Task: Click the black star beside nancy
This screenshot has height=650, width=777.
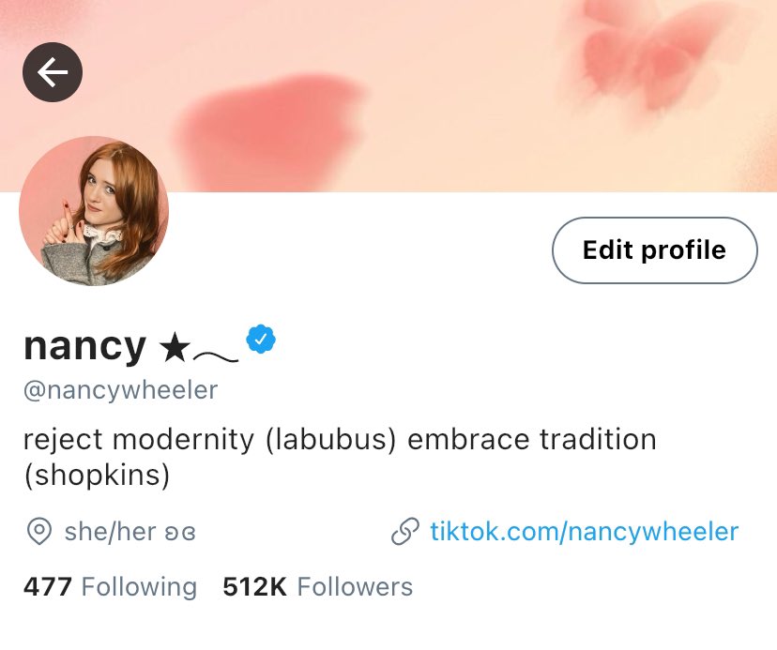Action: (175, 347)
